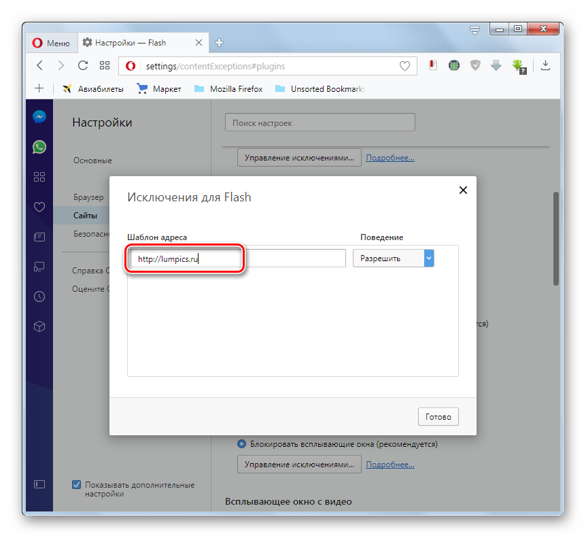
Task: Click the green download extension icon
Action: tap(519, 67)
